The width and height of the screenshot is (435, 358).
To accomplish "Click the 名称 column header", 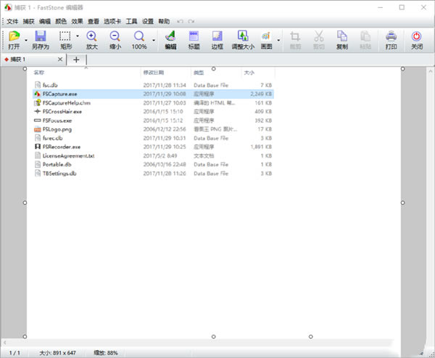I will pos(39,73).
